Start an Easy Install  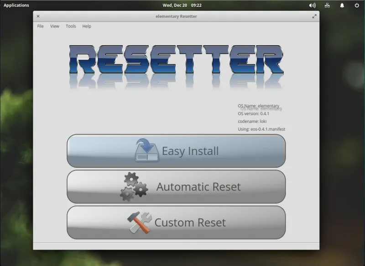pos(177,150)
